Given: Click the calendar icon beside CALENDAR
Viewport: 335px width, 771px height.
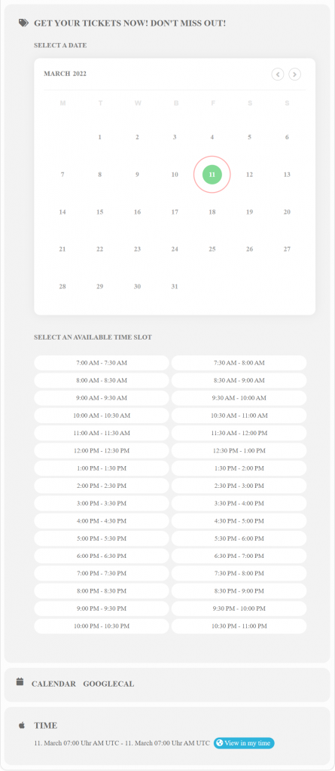Looking at the screenshot, I should click(20, 681).
